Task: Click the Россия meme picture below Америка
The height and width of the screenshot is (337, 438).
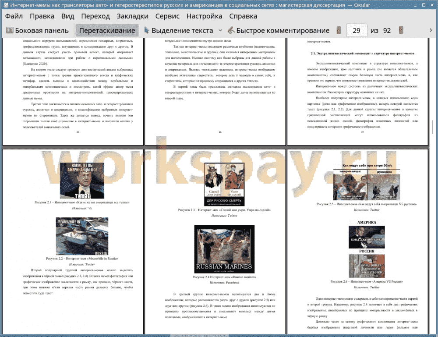Action: [367, 266]
